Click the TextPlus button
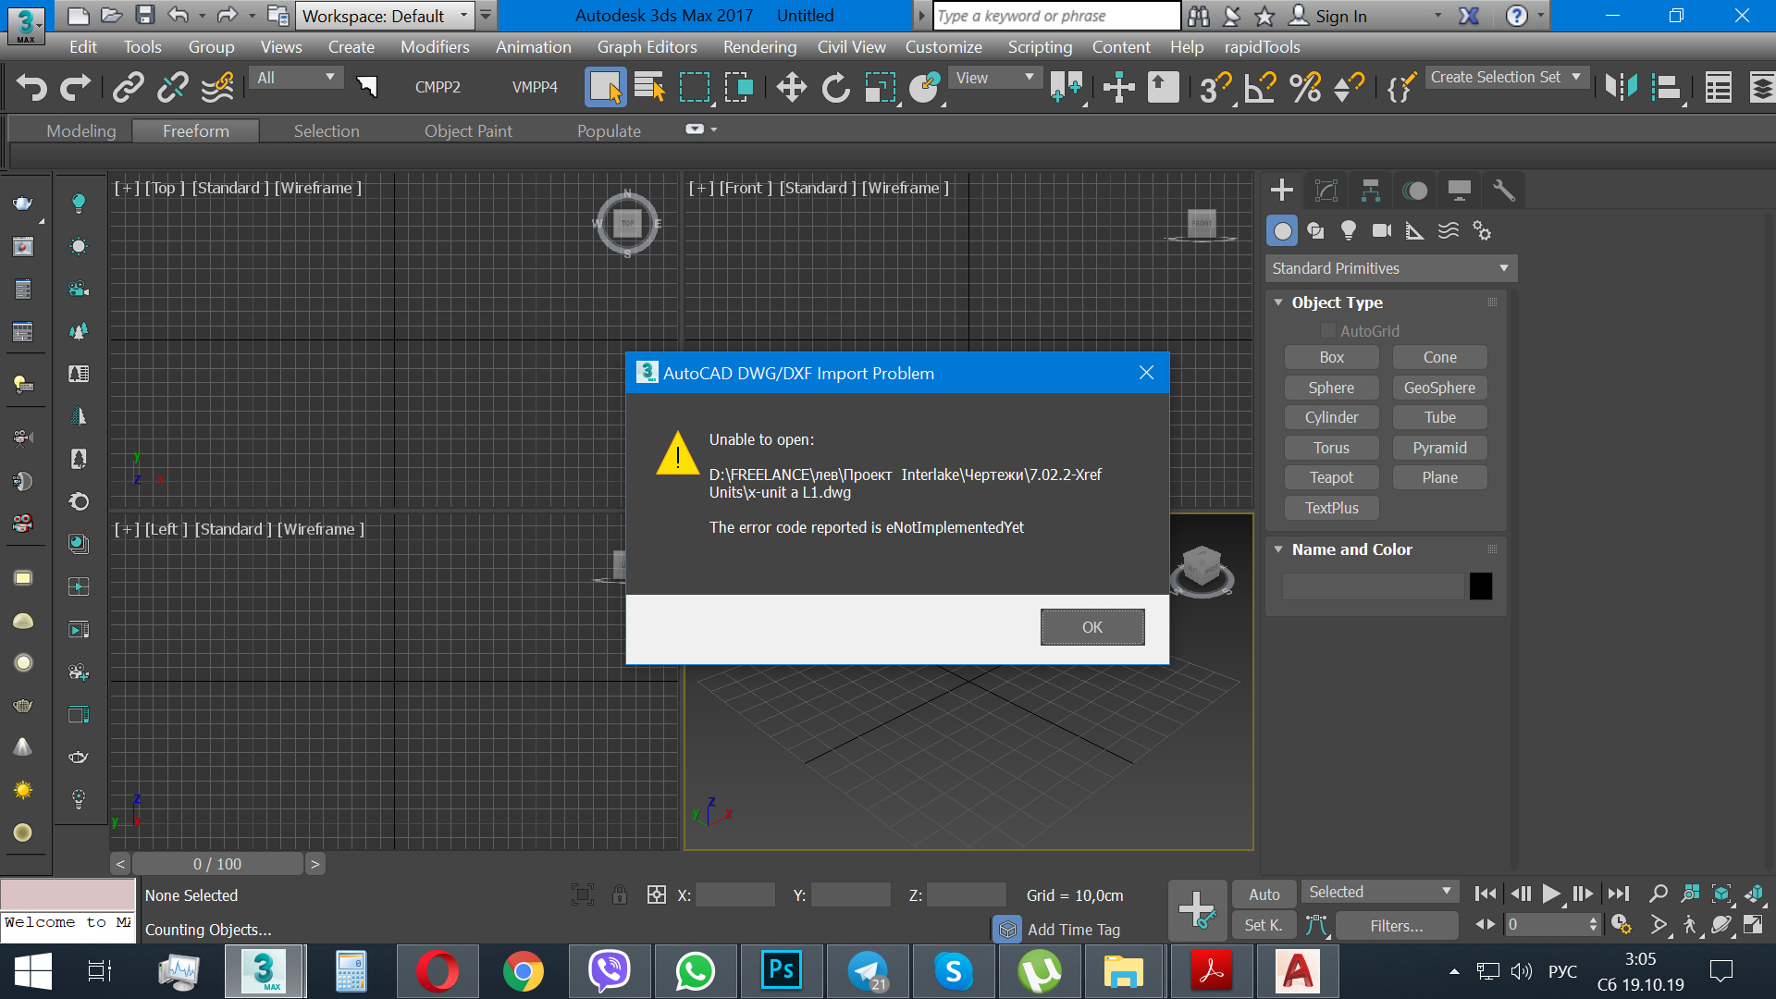The width and height of the screenshot is (1776, 999). click(x=1331, y=508)
